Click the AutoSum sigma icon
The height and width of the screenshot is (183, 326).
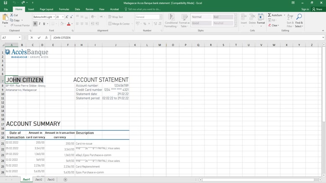(x=270, y=15)
